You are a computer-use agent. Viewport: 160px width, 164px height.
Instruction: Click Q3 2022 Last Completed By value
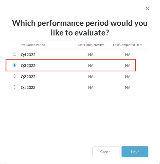[91, 66]
